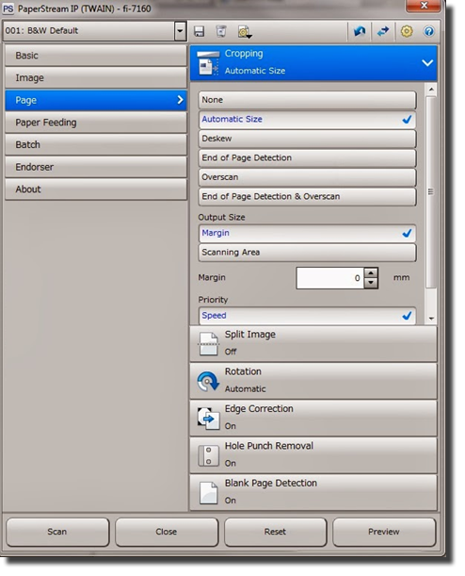Select Speed priority option
The width and height of the screenshot is (465, 576).
[307, 316]
